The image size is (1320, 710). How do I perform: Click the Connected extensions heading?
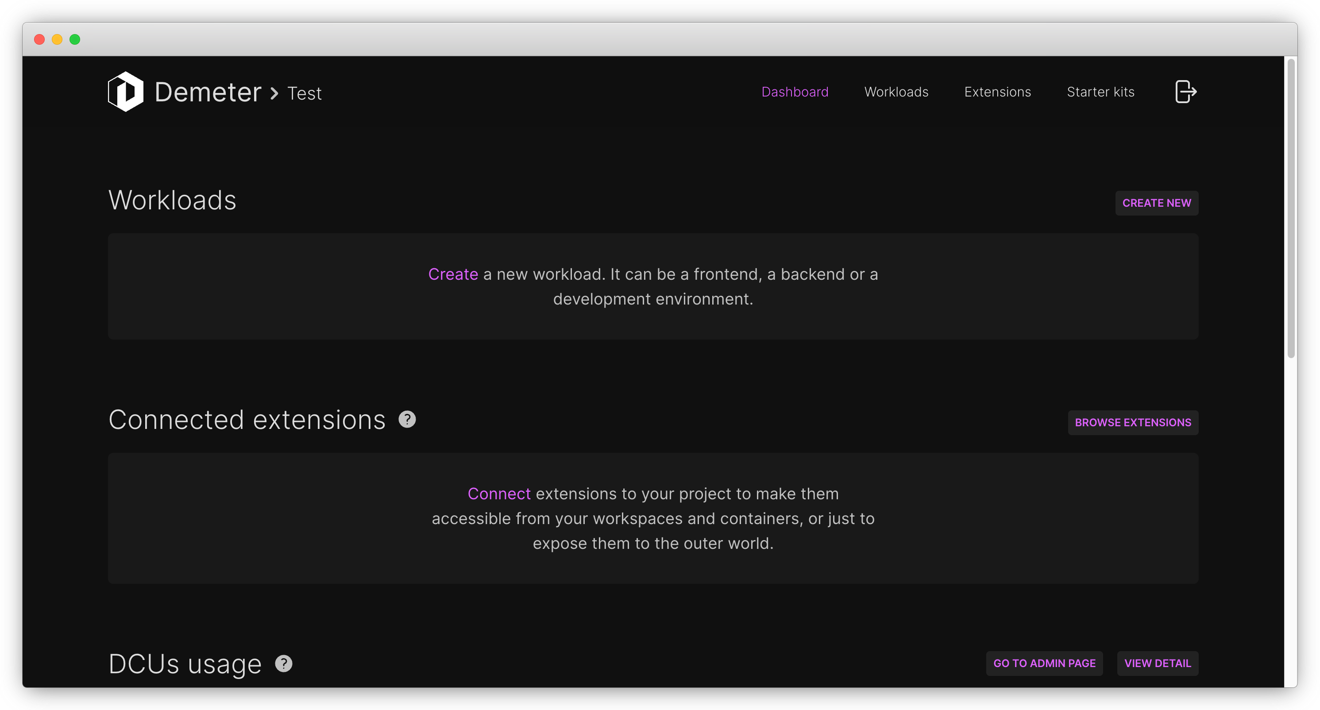pos(247,420)
